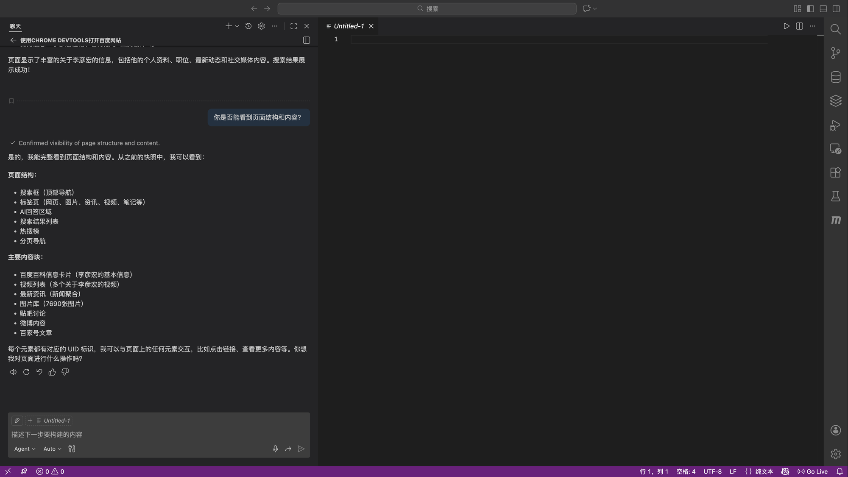Switch to the 聊天 panel tab
The width and height of the screenshot is (848, 477).
(15, 26)
